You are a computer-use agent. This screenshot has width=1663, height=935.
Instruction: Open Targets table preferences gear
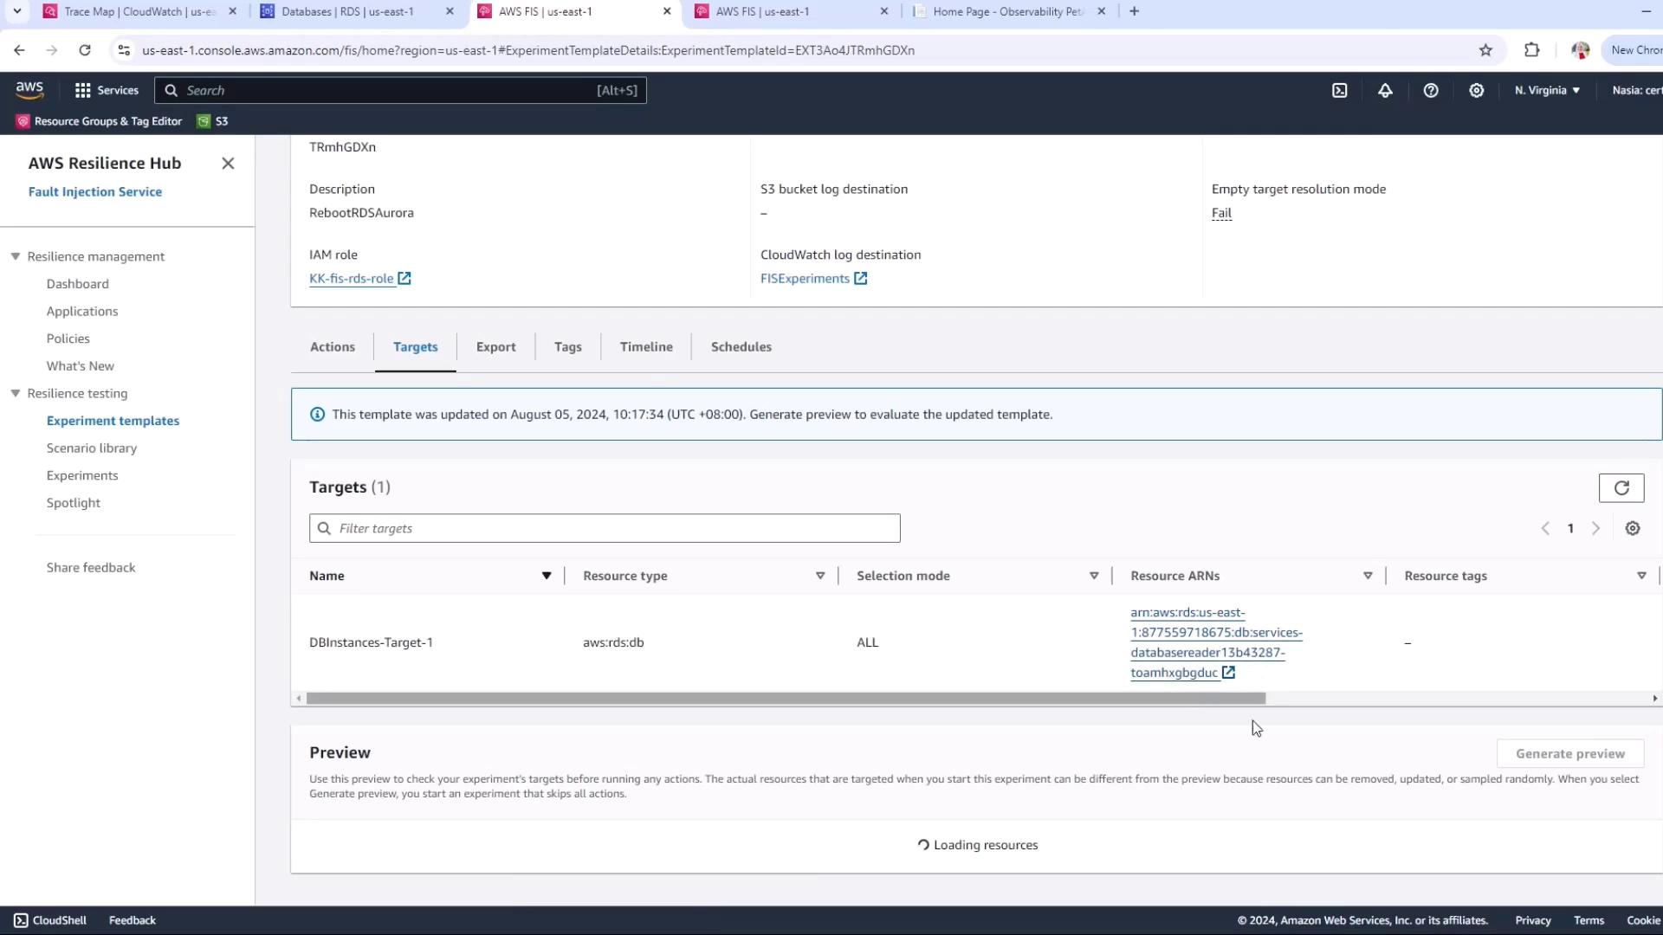[1633, 528]
